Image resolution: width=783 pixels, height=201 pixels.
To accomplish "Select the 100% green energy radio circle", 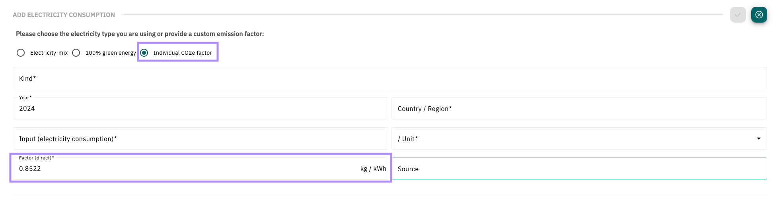I will tap(76, 53).
